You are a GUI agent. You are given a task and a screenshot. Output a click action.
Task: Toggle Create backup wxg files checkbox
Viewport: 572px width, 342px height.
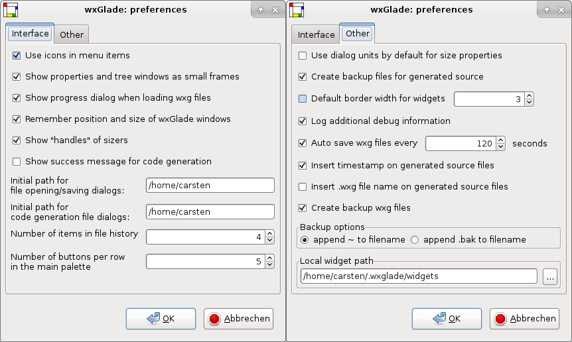pos(303,207)
